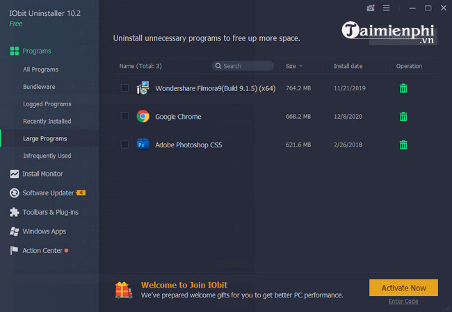Open Toolbars & Plug-ins page
Viewport: 452px width, 312px height.
tap(51, 212)
